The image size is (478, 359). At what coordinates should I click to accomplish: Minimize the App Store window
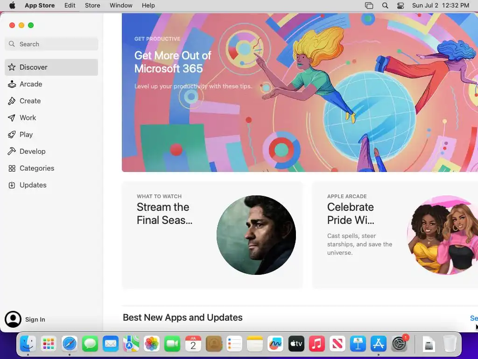[21, 25]
